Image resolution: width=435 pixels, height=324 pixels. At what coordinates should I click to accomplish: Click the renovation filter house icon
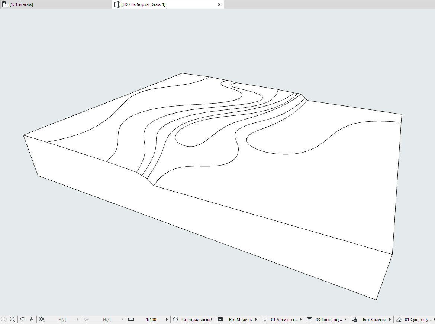click(x=399, y=319)
